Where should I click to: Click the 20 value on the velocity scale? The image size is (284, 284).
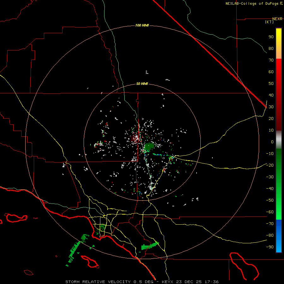pyautogui.click(x=271, y=119)
